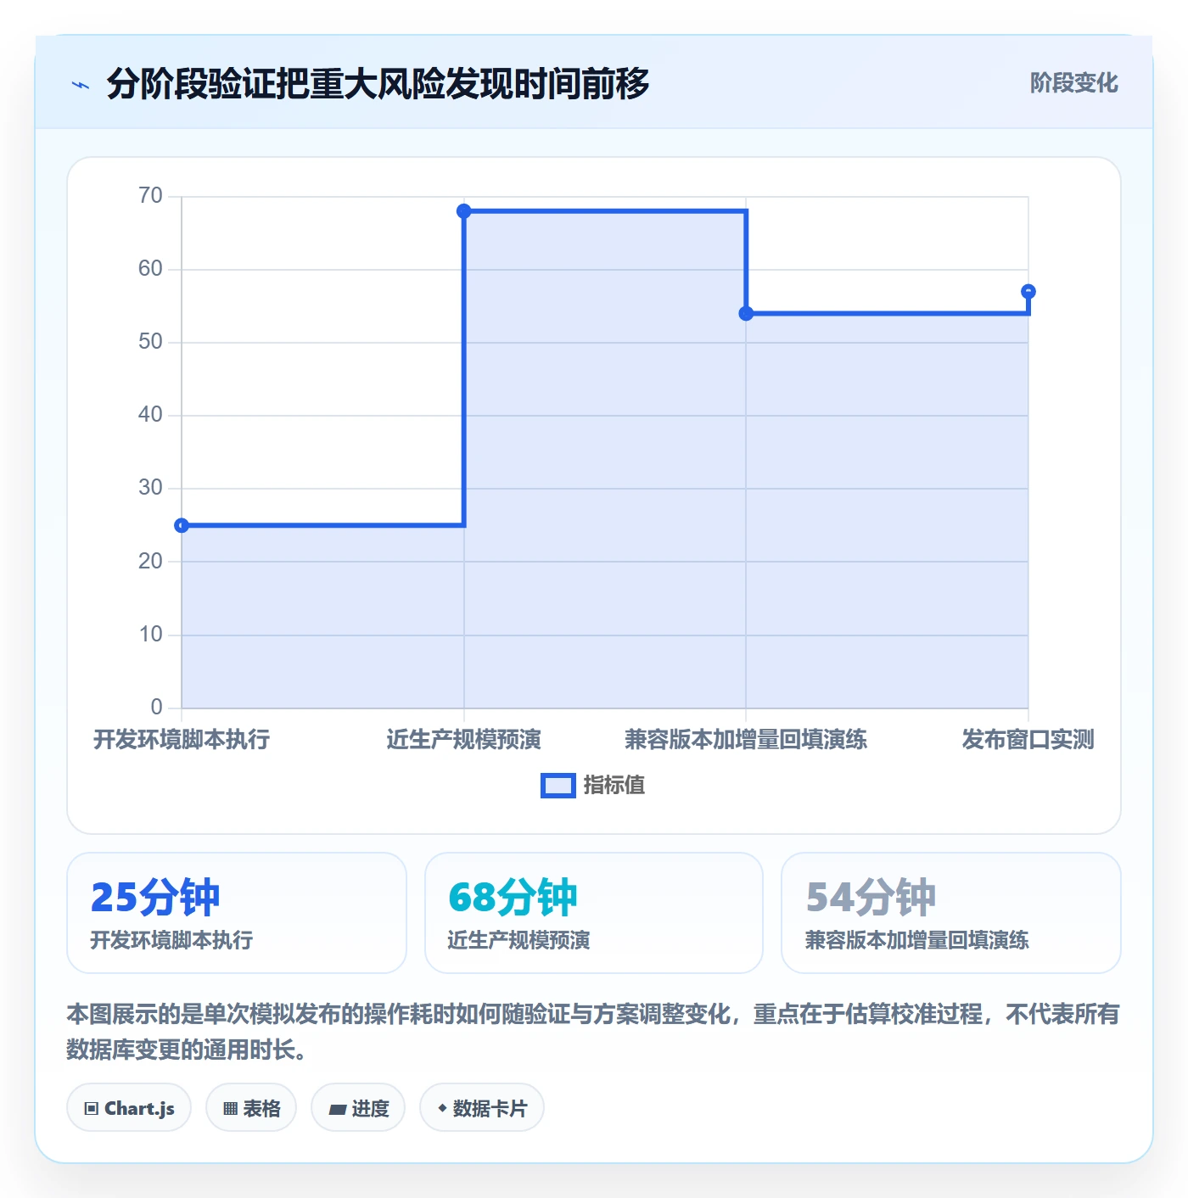The width and height of the screenshot is (1188, 1198).
Task: Open the 68分钟 stat card
Action: (594, 913)
